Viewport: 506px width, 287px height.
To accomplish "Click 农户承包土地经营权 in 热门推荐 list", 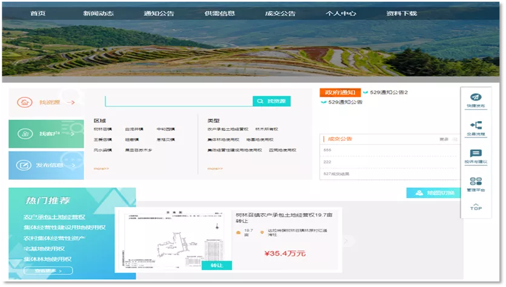I will [x=54, y=217].
